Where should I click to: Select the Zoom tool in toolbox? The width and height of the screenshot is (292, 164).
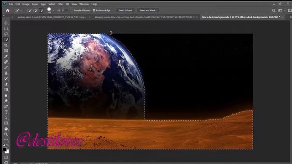pyautogui.click(x=6, y=134)
